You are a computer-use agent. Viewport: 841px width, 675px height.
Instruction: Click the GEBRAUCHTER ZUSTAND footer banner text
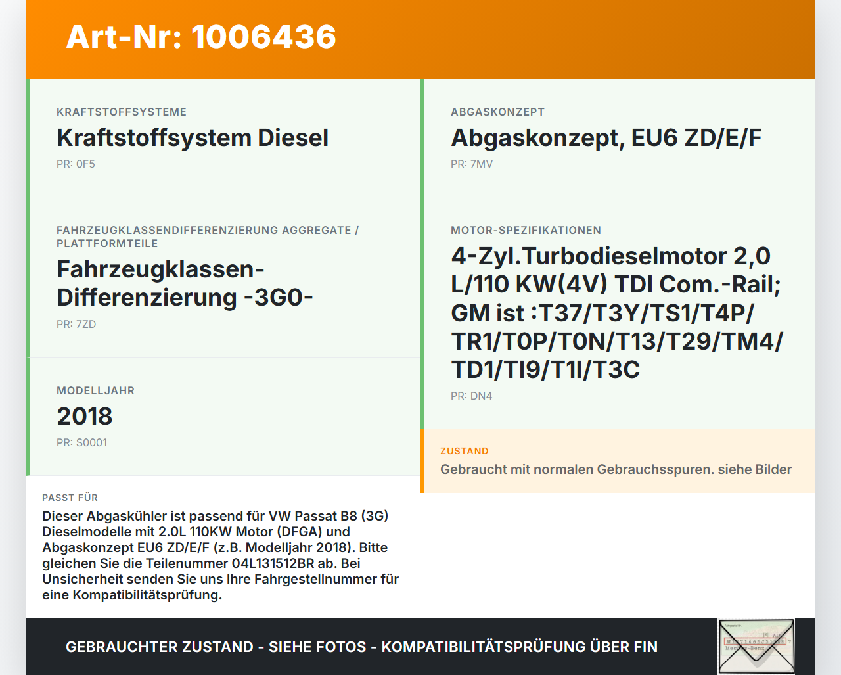tap(361, 647)
